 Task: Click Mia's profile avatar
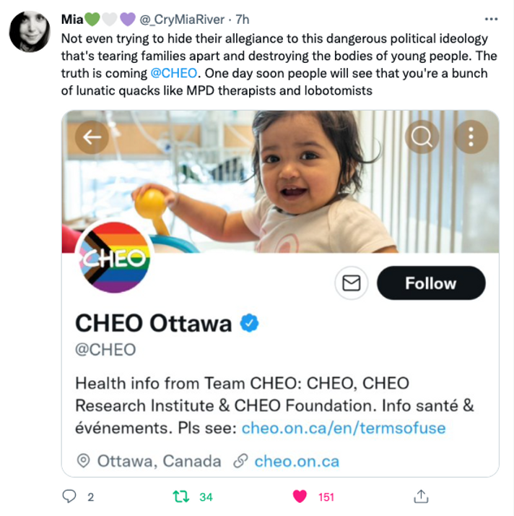pyautogui.click(x=30, y=31)
